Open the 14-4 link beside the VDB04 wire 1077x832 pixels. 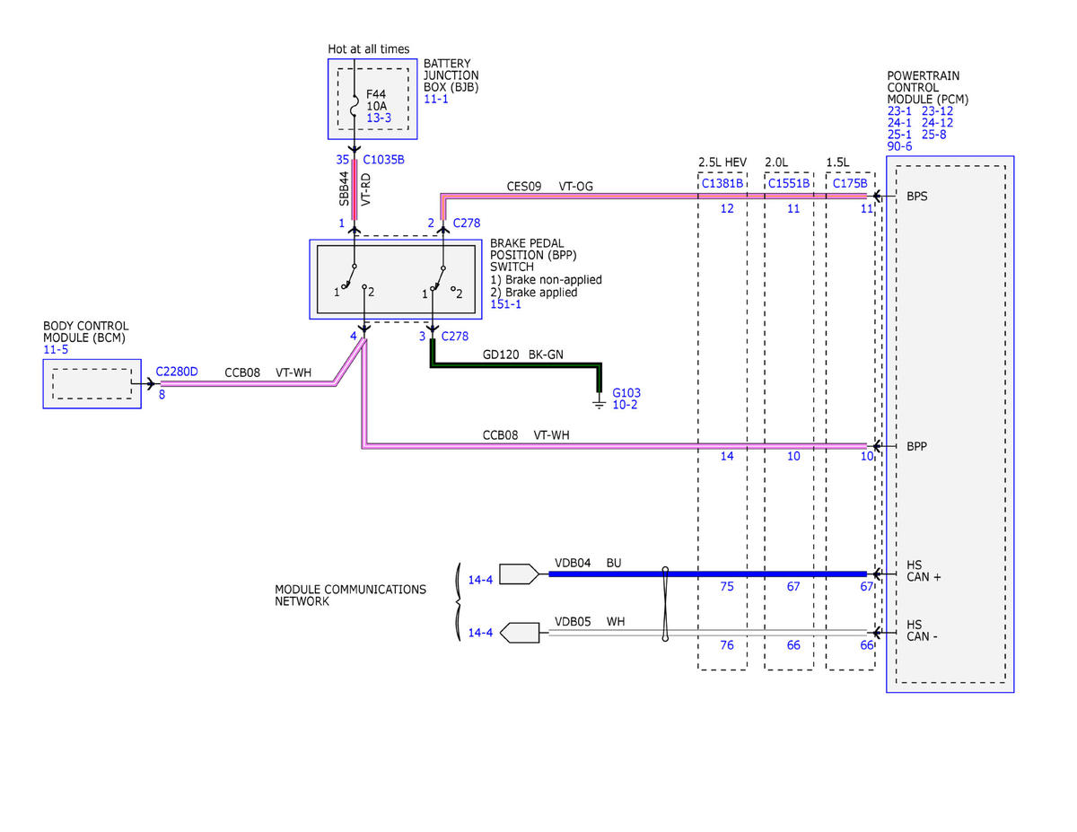click(481, 580)
